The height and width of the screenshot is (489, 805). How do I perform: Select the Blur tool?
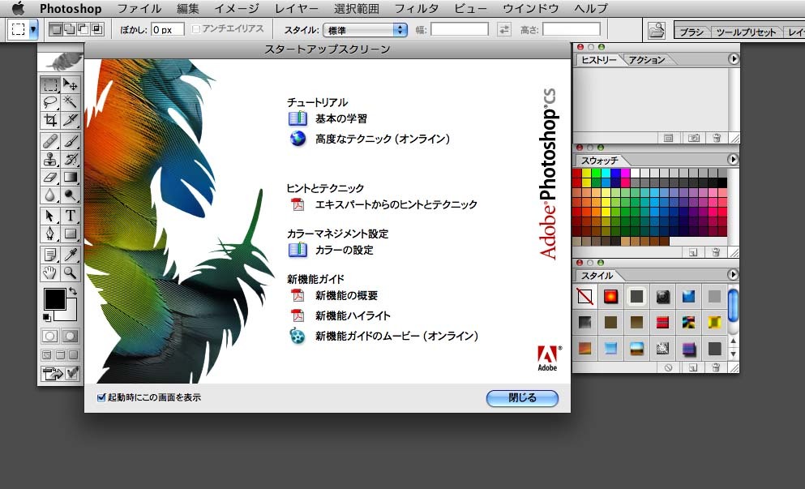[x=50, y=195]
